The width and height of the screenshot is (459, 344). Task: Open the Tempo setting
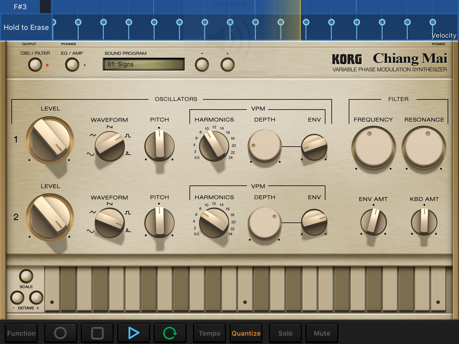(209, 333)
